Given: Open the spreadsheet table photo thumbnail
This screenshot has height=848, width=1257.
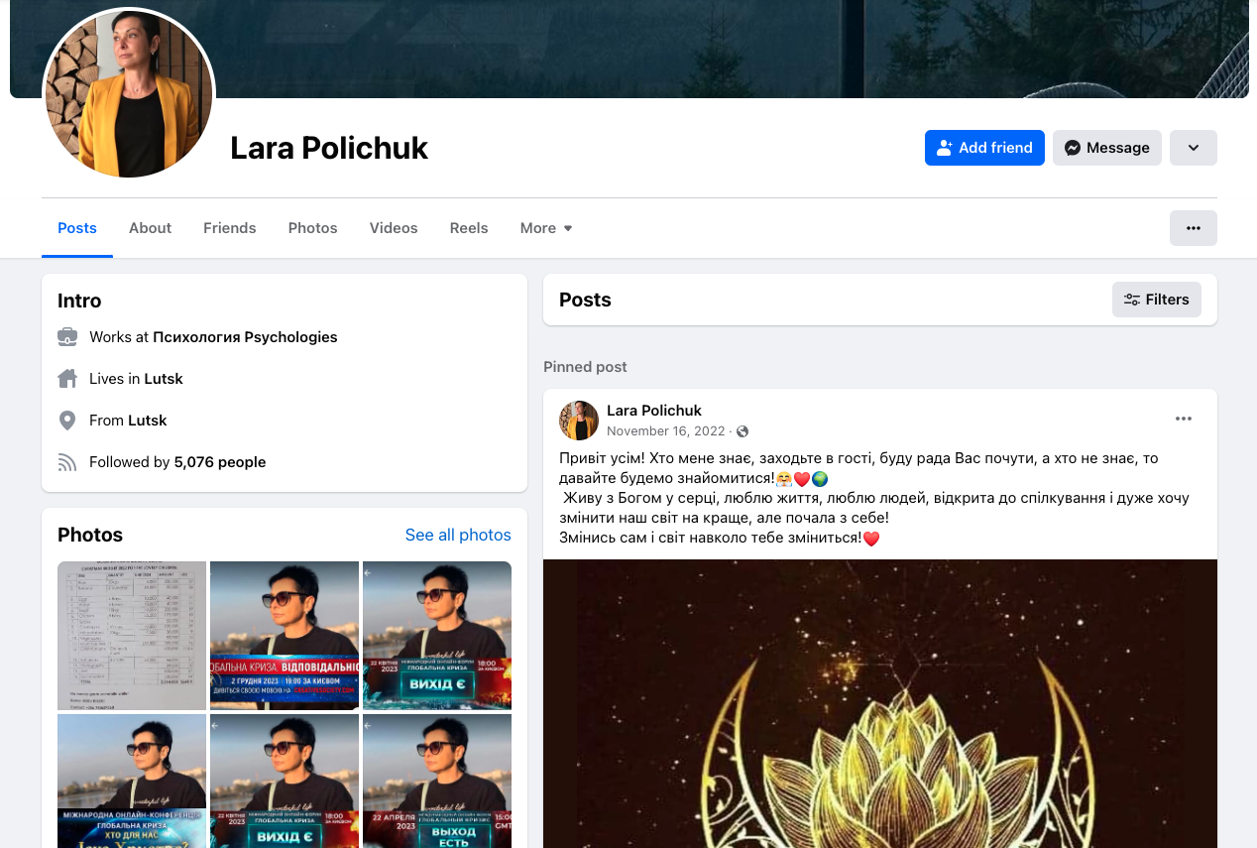Looking at the screenshot, I should click(132, 636).
